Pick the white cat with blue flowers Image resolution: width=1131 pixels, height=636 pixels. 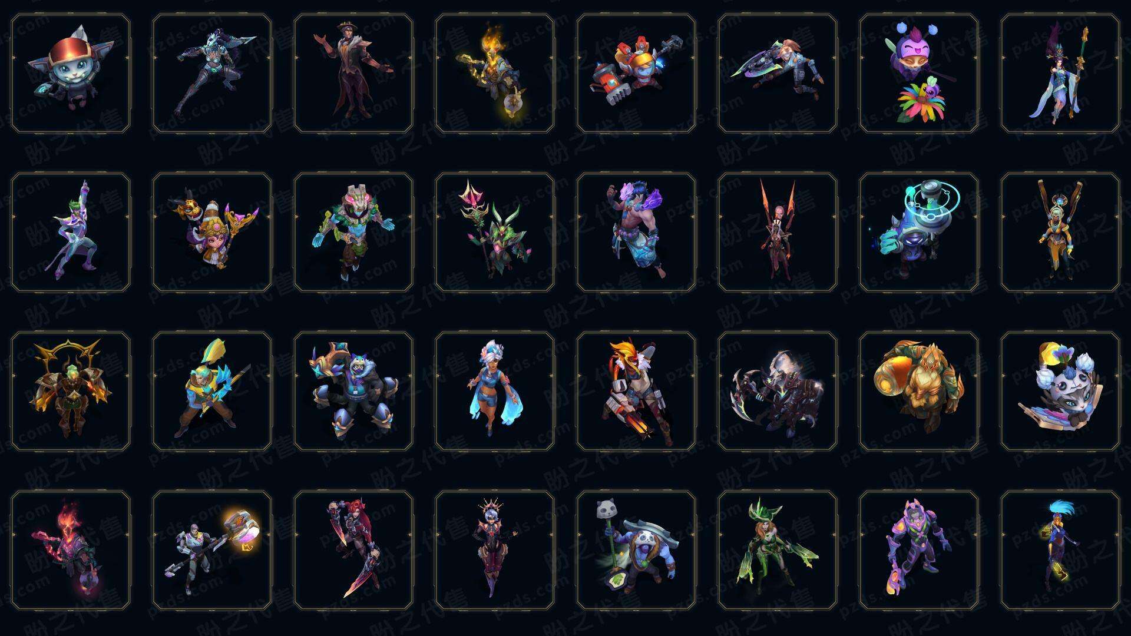tap(1060, 391)
